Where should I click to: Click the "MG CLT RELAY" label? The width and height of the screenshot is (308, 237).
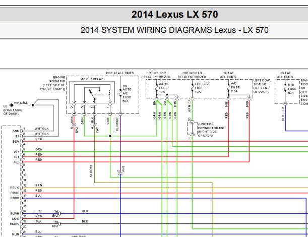pyautogui.click(x=92, y=79)
